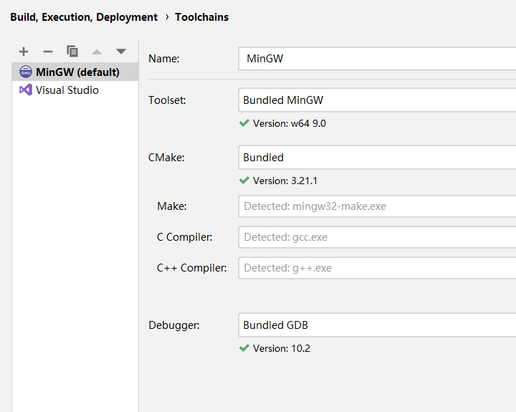Click the Name: label
Screen dimensions: 516x412
pyautogui.click(x=164, y=59)
